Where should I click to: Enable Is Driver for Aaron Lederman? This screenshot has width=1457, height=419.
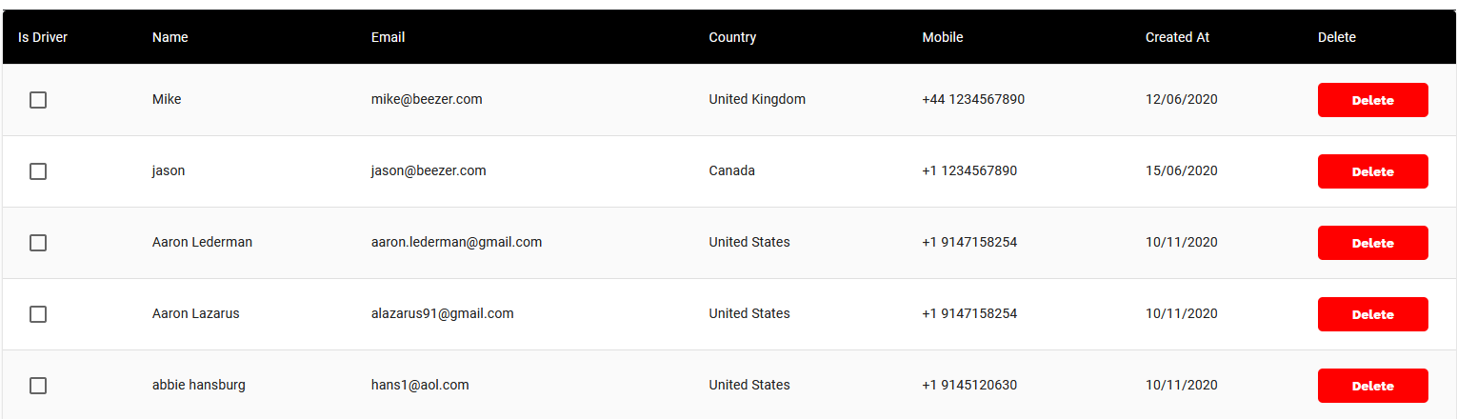(x=38, y=243)
